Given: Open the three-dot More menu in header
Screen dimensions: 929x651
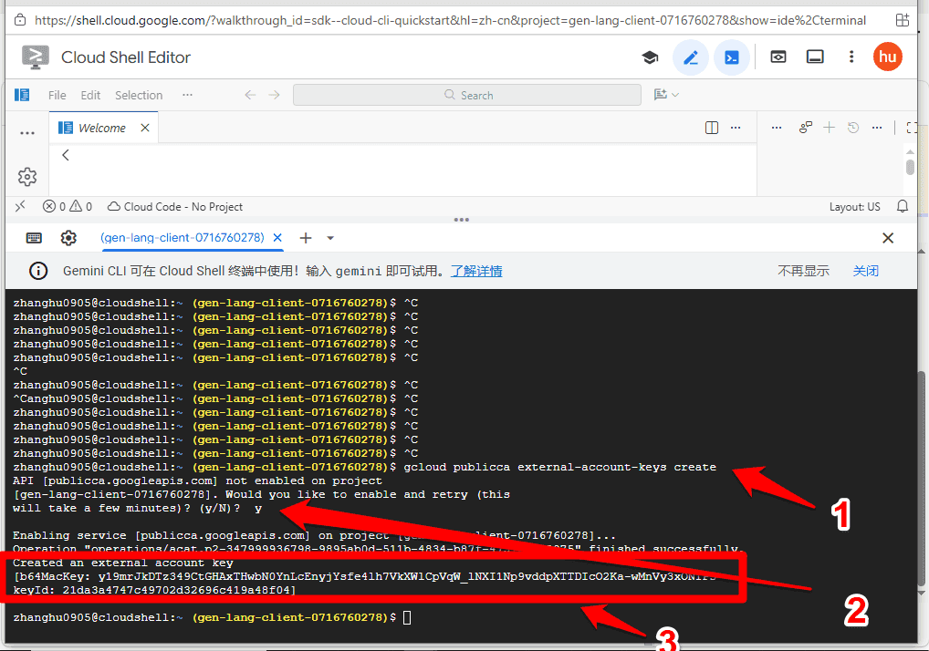Looking at the screenshot, I should pos(851,57).
